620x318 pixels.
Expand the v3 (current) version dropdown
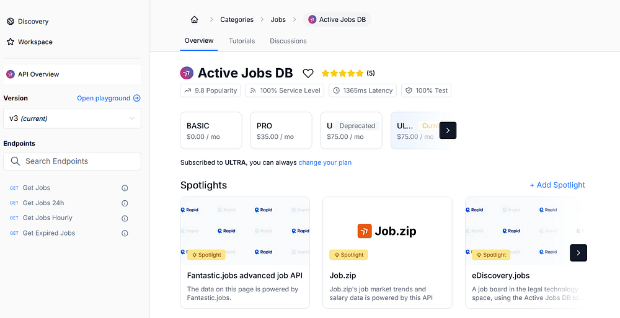(72, 118)
